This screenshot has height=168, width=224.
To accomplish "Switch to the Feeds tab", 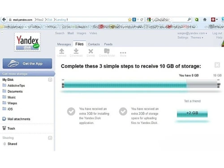I will click(108, 44).
